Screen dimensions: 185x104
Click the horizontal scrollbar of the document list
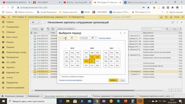(84, 90)
